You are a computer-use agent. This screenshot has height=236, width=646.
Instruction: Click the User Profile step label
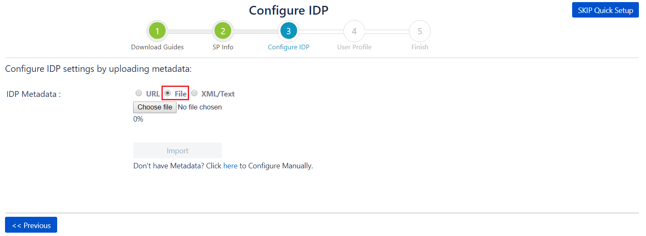click(x=354, y=47)
